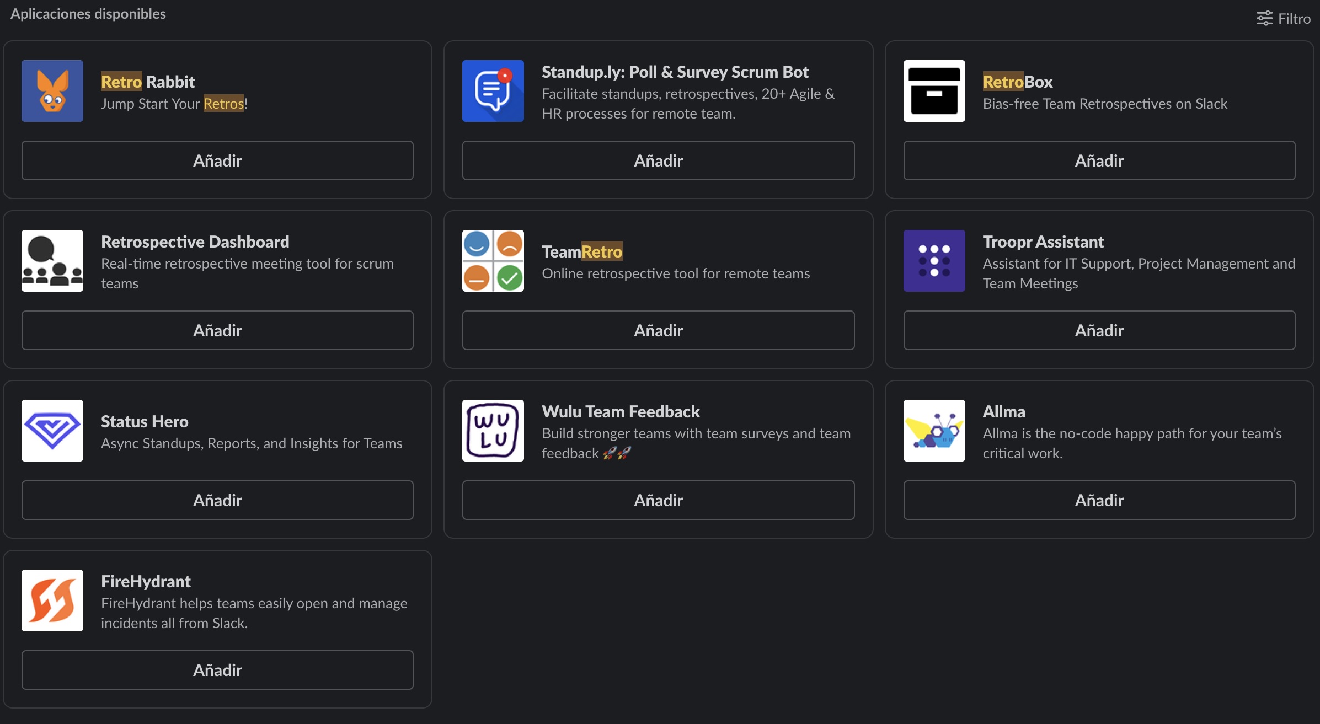Open the TeamRetro app title
Viewport: 1320px width, 724px height.
[x=582, y=251]
